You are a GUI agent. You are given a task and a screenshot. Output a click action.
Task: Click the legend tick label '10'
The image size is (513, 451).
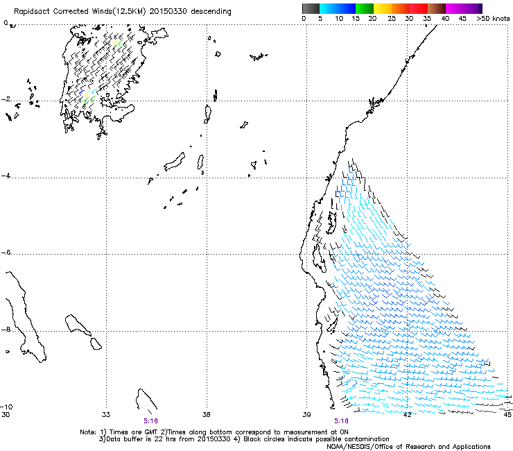339,18
